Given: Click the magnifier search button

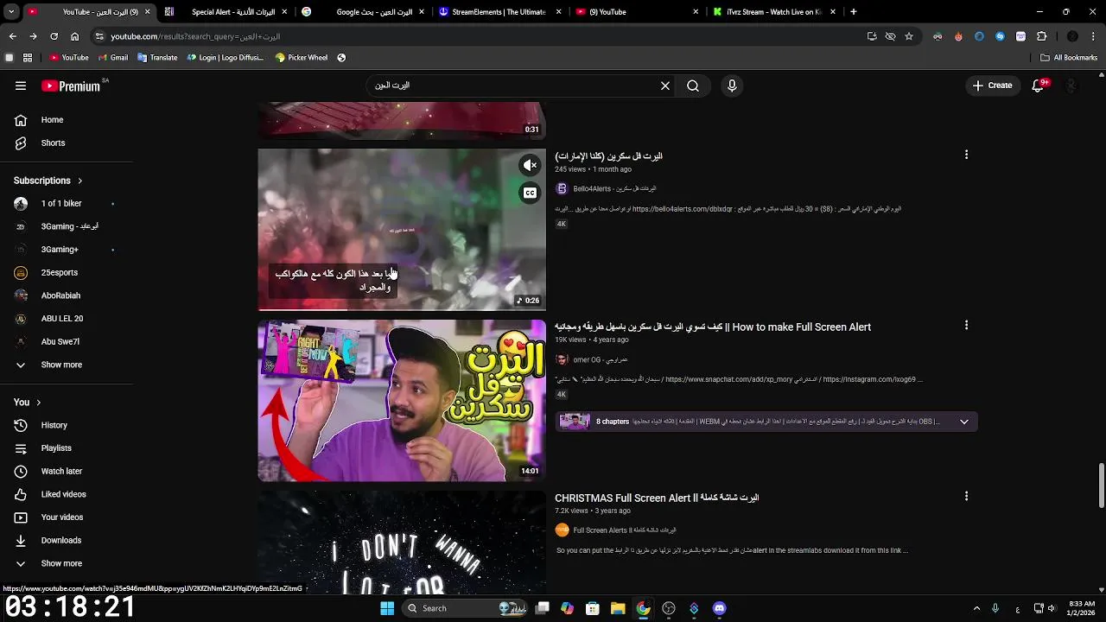Looking at the screenshot, I should point(693,86).
